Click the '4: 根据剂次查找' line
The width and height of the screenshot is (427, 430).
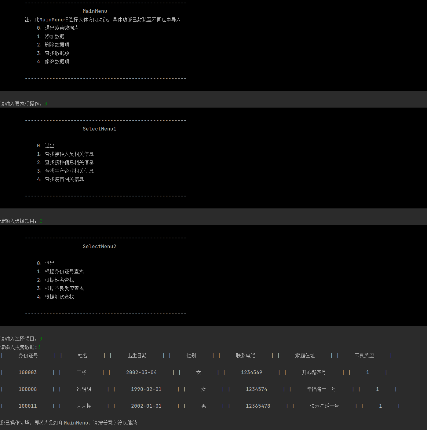pyautogui.click(x=56, y=297)
